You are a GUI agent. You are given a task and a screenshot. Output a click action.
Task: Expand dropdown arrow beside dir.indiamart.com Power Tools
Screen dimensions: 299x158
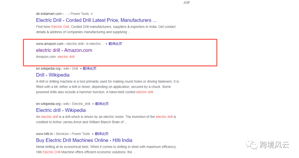[92, 14]
